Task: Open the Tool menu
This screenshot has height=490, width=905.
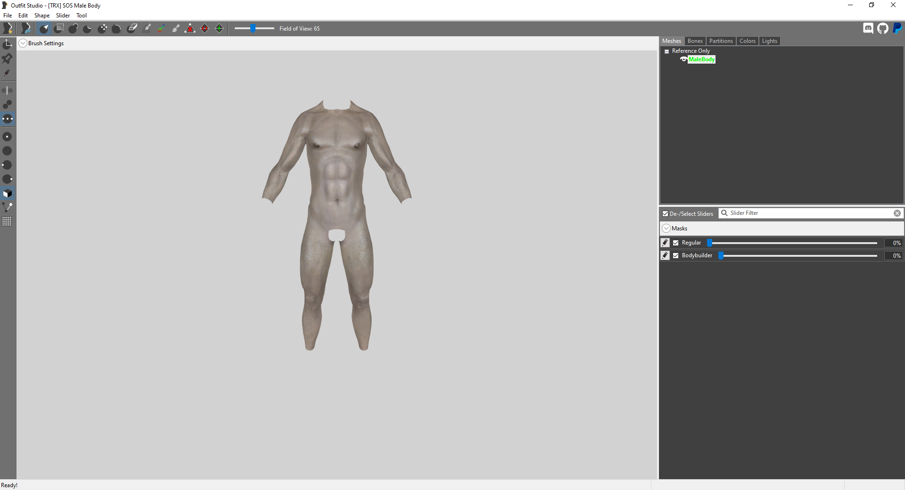Action: tap(82, 16)
